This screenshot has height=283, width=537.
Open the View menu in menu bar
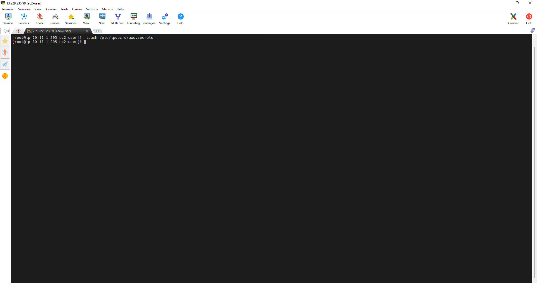tap(38, 9)
